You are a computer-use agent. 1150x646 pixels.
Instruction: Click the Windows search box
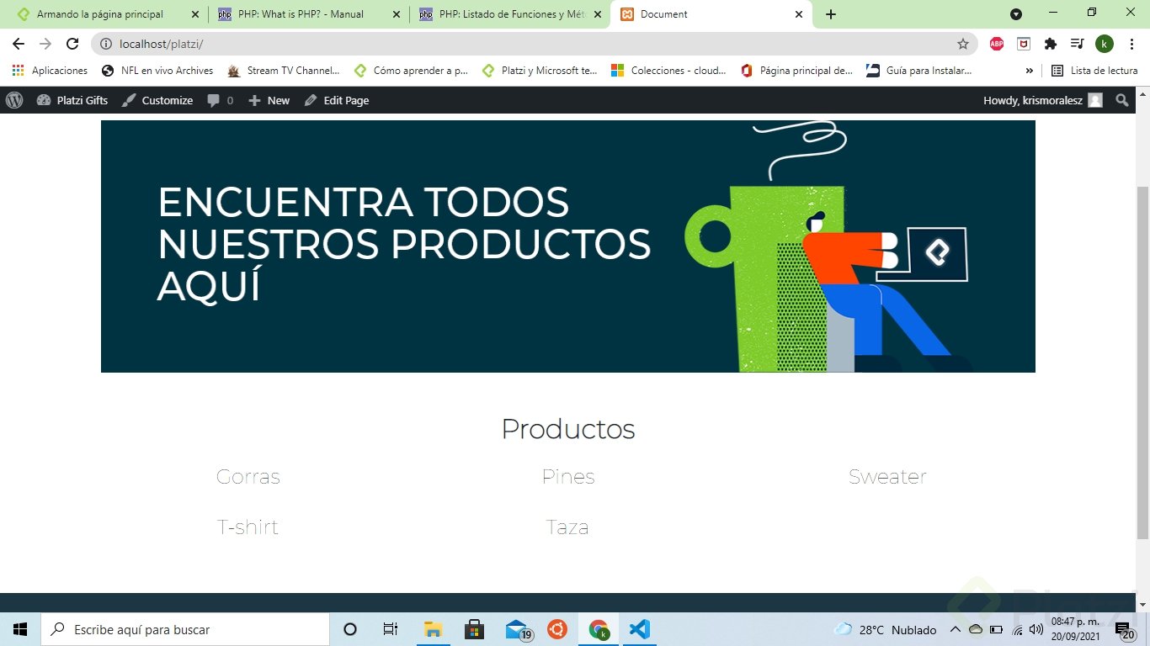point(185,629)
